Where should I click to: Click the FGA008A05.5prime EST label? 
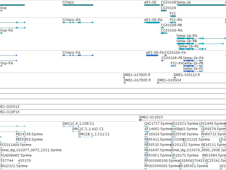pos(16,155)
